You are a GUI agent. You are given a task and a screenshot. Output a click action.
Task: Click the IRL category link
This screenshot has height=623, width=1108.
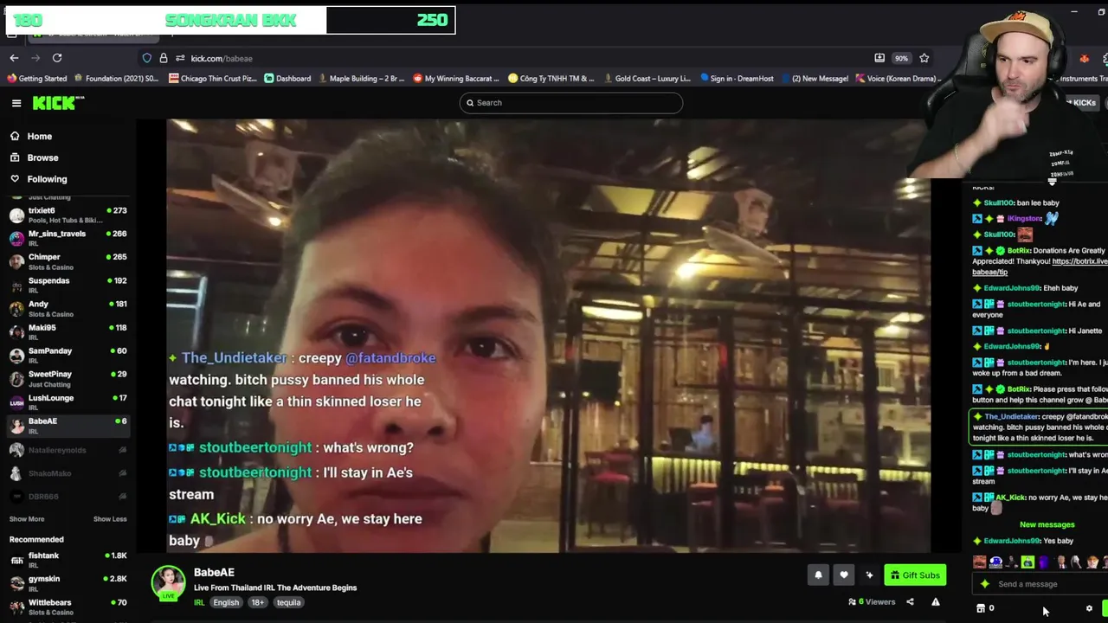click(x=199, y=603)
